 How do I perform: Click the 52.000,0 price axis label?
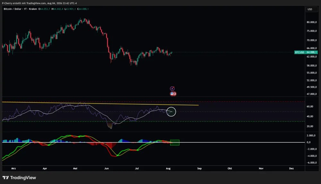click(x=312, y=80)
